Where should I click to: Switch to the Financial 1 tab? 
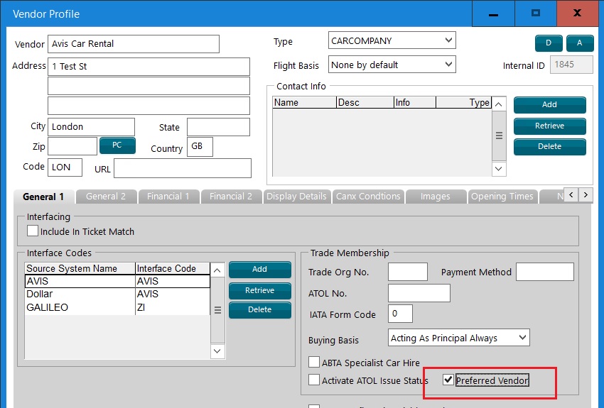[168, 197]
